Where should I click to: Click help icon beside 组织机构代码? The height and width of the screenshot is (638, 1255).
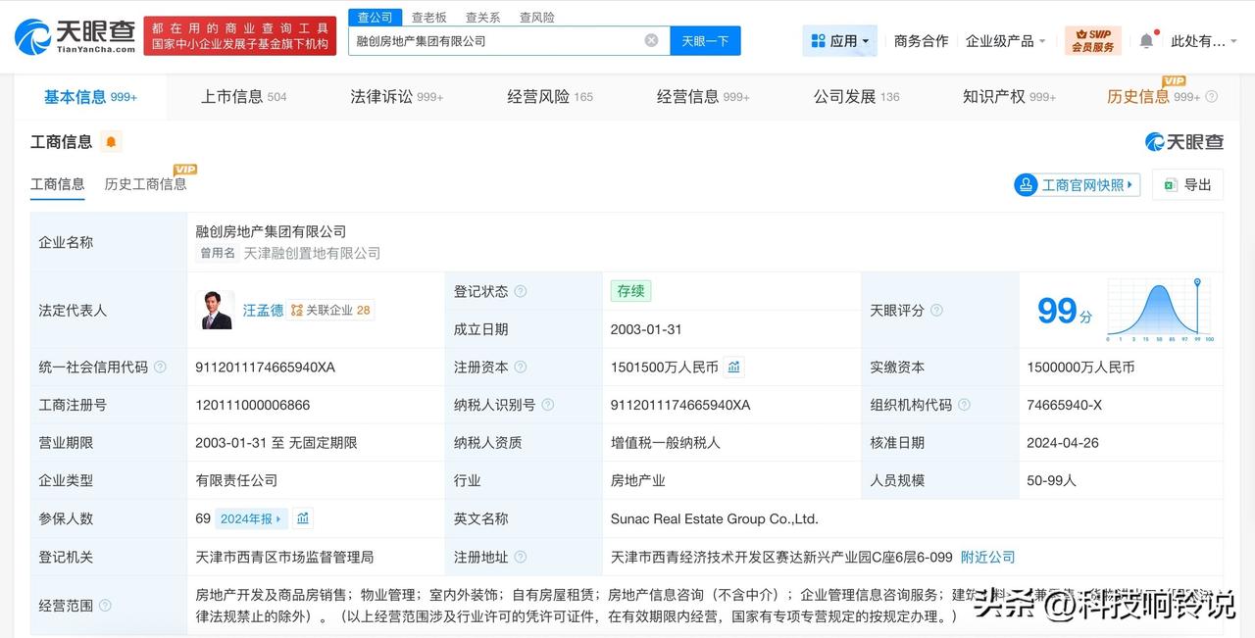[964, 405]
